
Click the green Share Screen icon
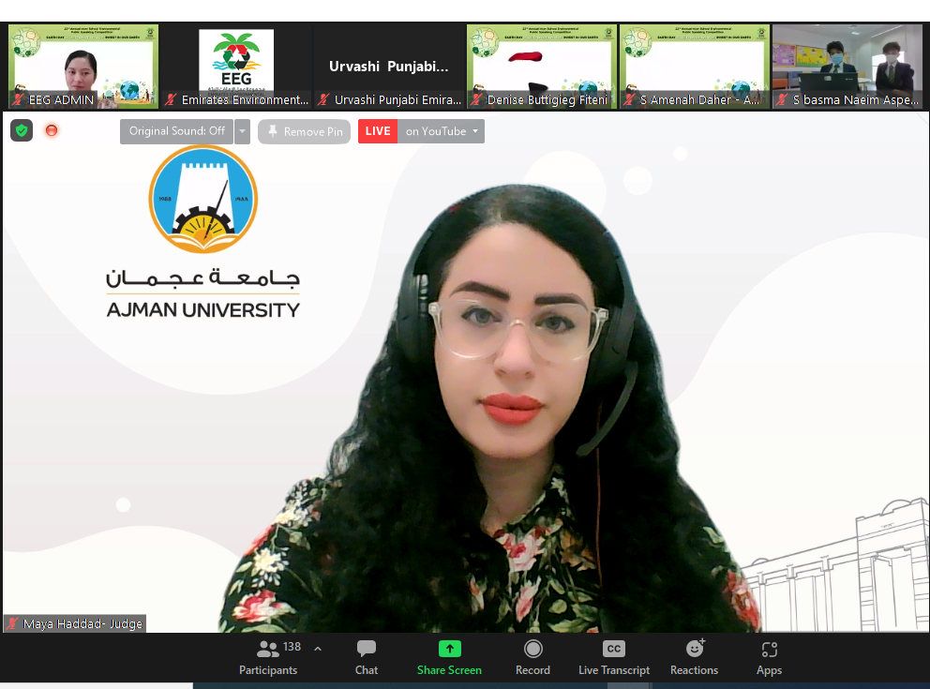click(450, 649)
